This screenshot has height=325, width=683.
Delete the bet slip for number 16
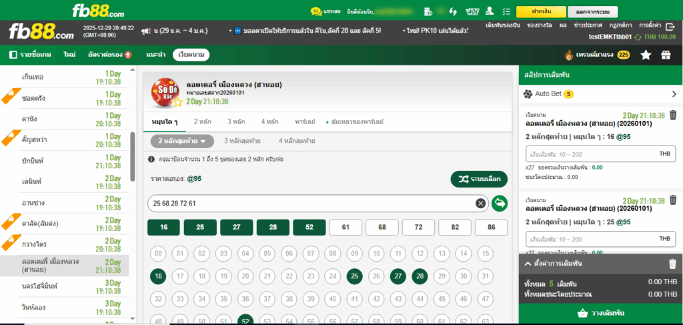point(673,115)
